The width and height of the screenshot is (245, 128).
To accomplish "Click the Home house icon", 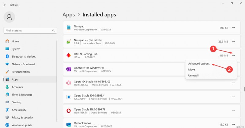I will [7, 41].
